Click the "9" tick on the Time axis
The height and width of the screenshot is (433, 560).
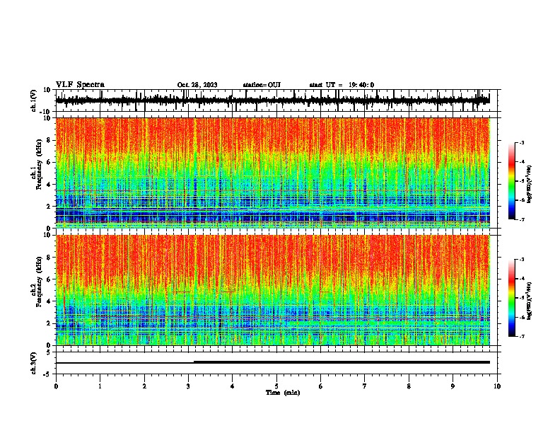pos(453,386)
